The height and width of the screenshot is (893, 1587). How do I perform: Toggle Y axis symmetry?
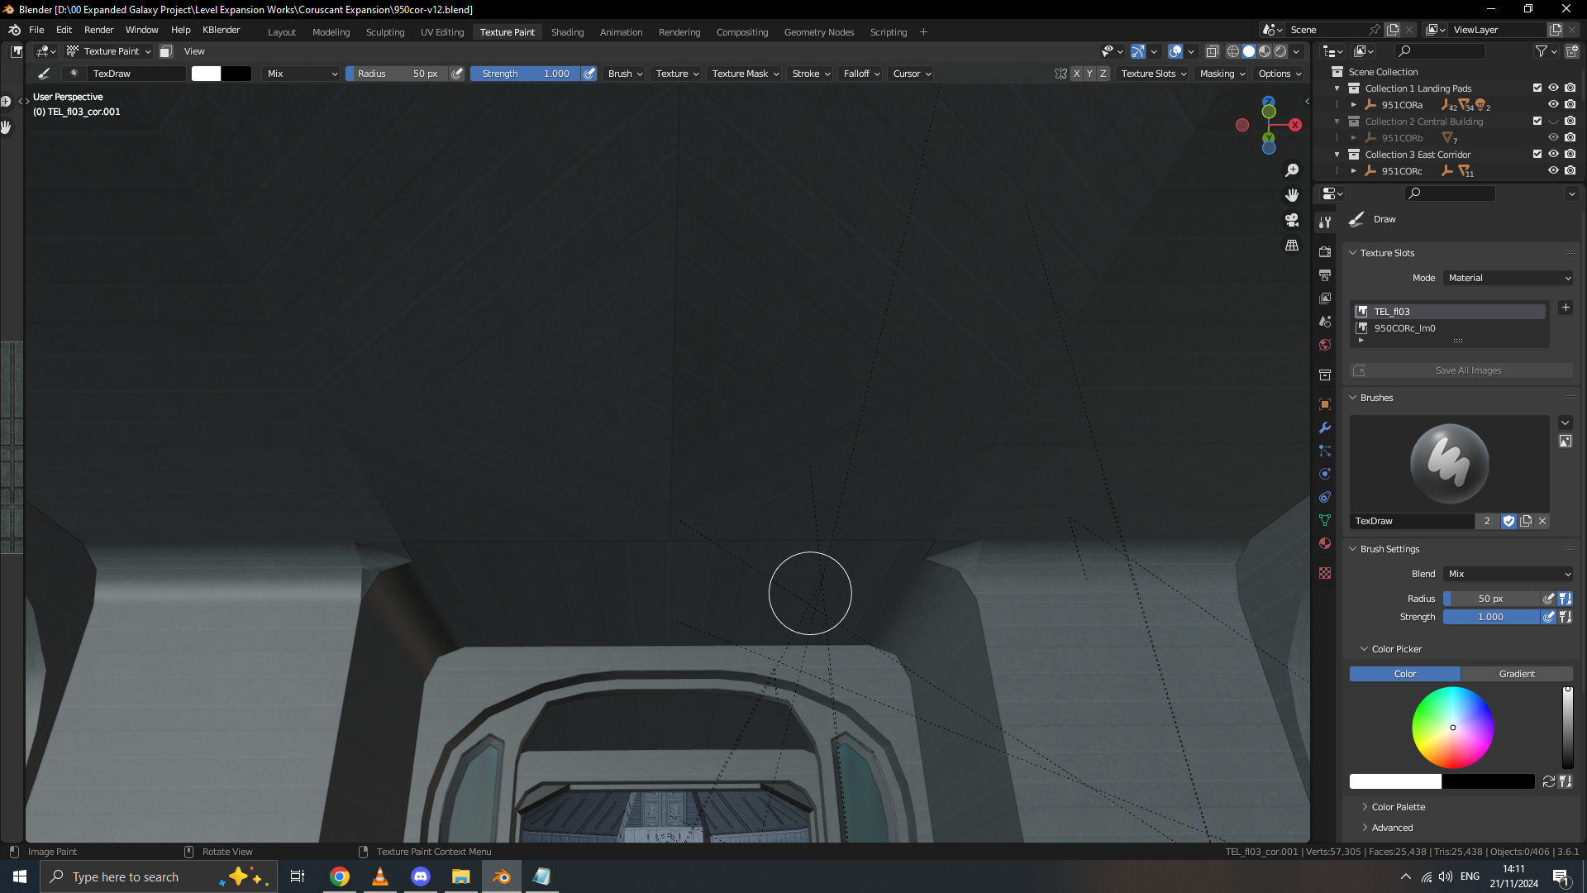point(1089,74)
